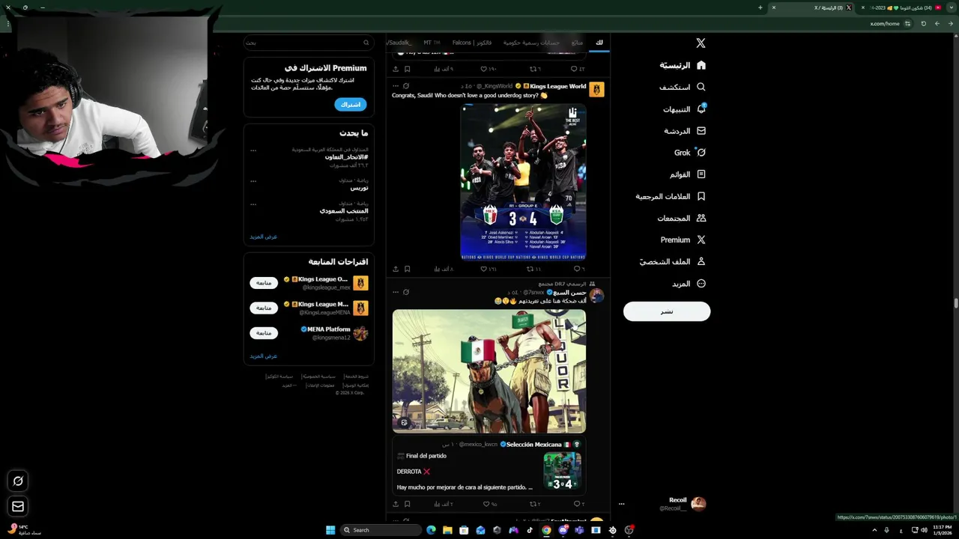
Task: Follow Kings League M... @KingsLeagueMENA
Action: tap(264, 308)
